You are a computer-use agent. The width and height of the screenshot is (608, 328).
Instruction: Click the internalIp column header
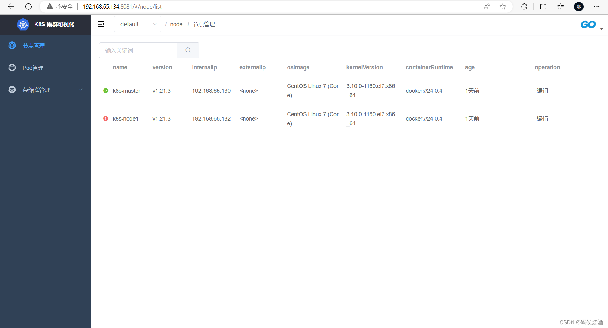[204, 67]
